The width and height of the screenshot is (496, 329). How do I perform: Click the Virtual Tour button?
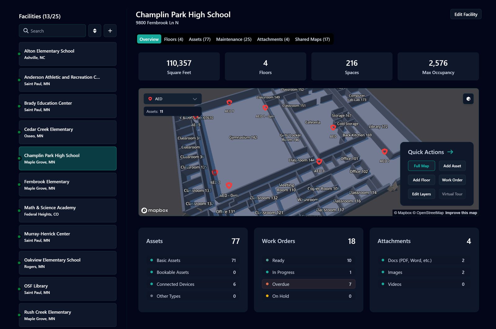pos(452,194)
